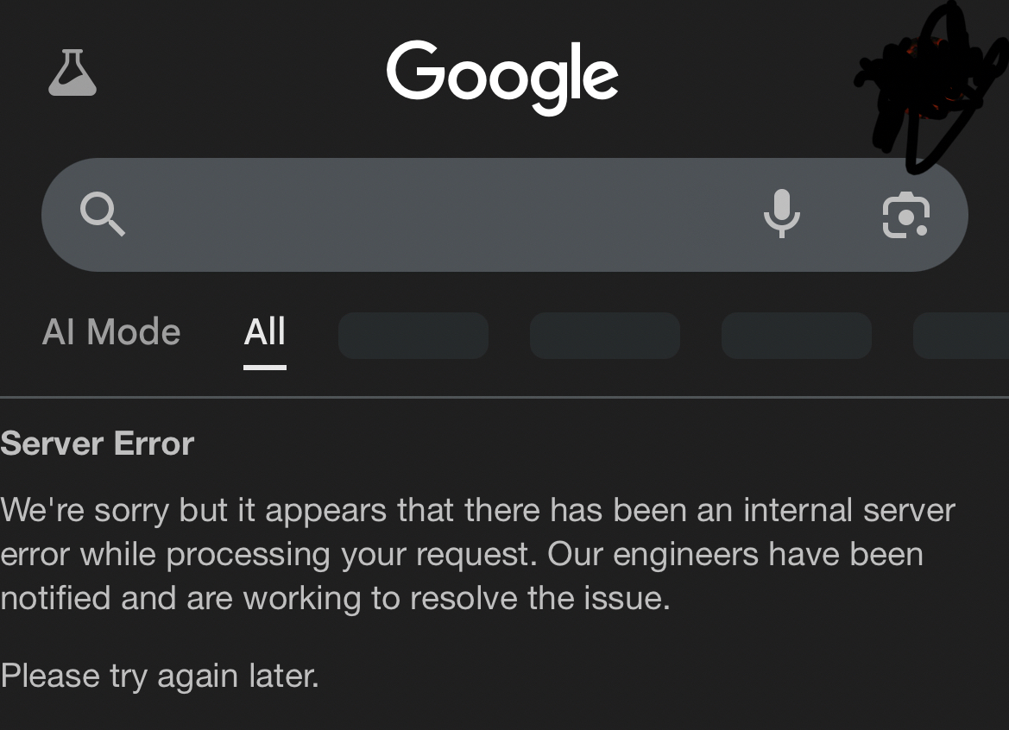Open Search Labs via the flask icon
The width and height of the screenshot is (1009, 730).
click(x=73, y=73)
